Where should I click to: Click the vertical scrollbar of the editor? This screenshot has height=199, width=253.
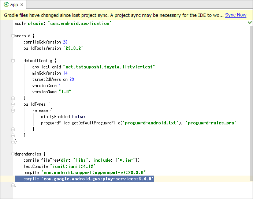[x=251, y=103]
